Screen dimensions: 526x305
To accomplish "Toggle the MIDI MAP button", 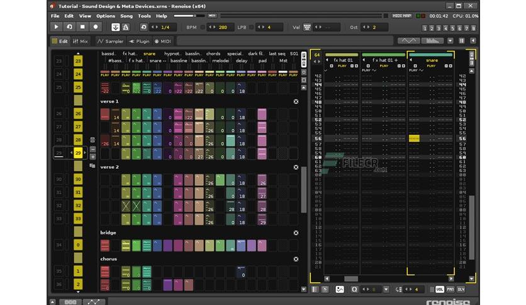I will click(x=402, y=16).
